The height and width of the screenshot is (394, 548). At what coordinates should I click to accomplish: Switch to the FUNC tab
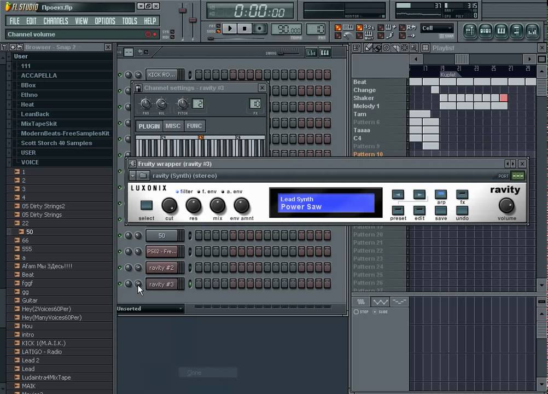[x=194, y=126]
